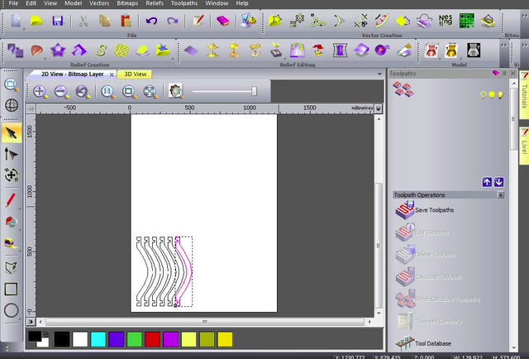Click the Tool Database label
The image size is (529, 359).
point(433,343)
